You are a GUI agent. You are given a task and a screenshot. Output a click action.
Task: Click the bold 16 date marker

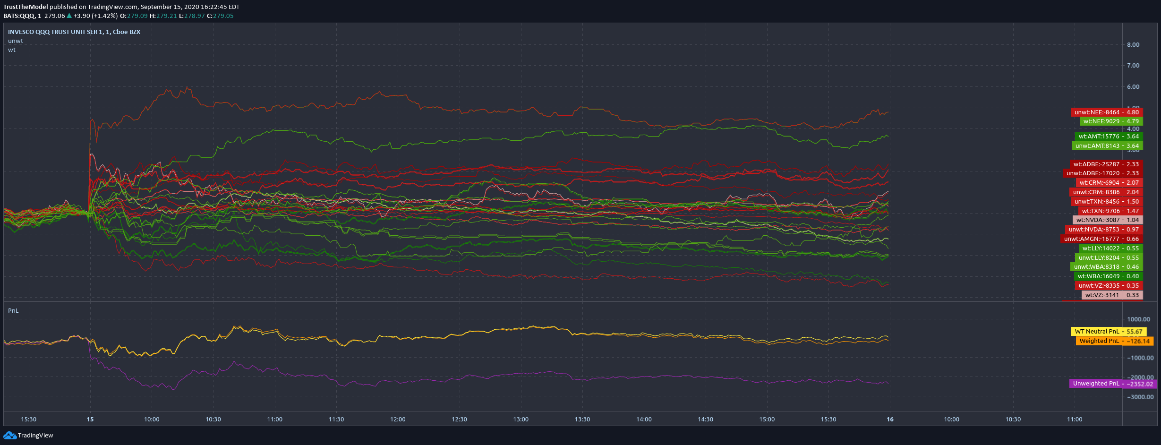pyautogui.click(x=890, y=419)
